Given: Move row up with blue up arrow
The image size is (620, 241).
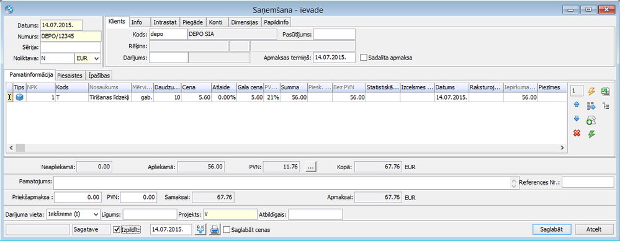Looking at the screenshot, I should coord(577,105).
